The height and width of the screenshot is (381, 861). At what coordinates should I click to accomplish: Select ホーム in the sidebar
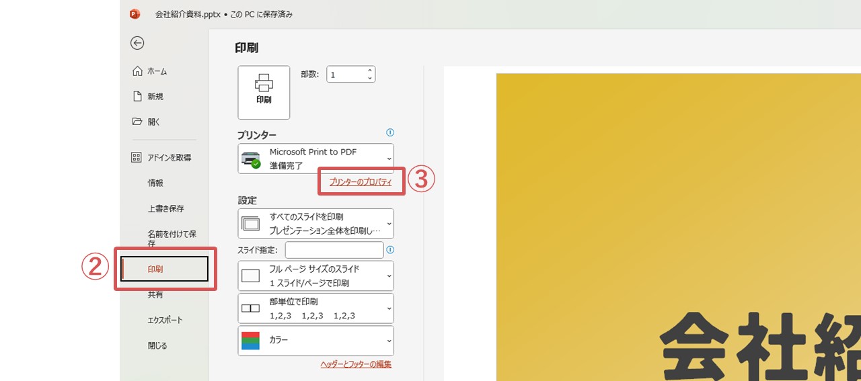[x=157, y=71]
